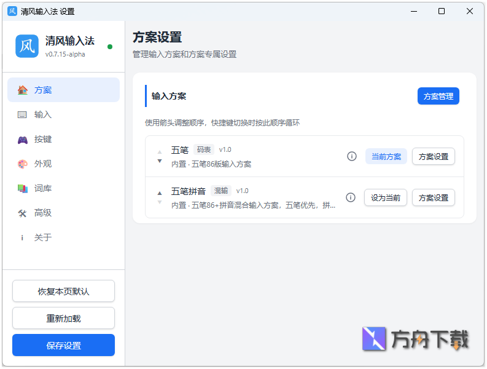Viewport: 487px width, 369px height.
Task: Click the 管理输入方案和方案专属设置 subtitle
Action: [184, 55]
